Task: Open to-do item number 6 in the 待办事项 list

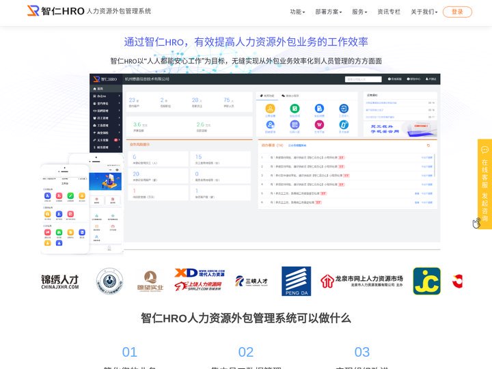Action: (x=346, y=202)
